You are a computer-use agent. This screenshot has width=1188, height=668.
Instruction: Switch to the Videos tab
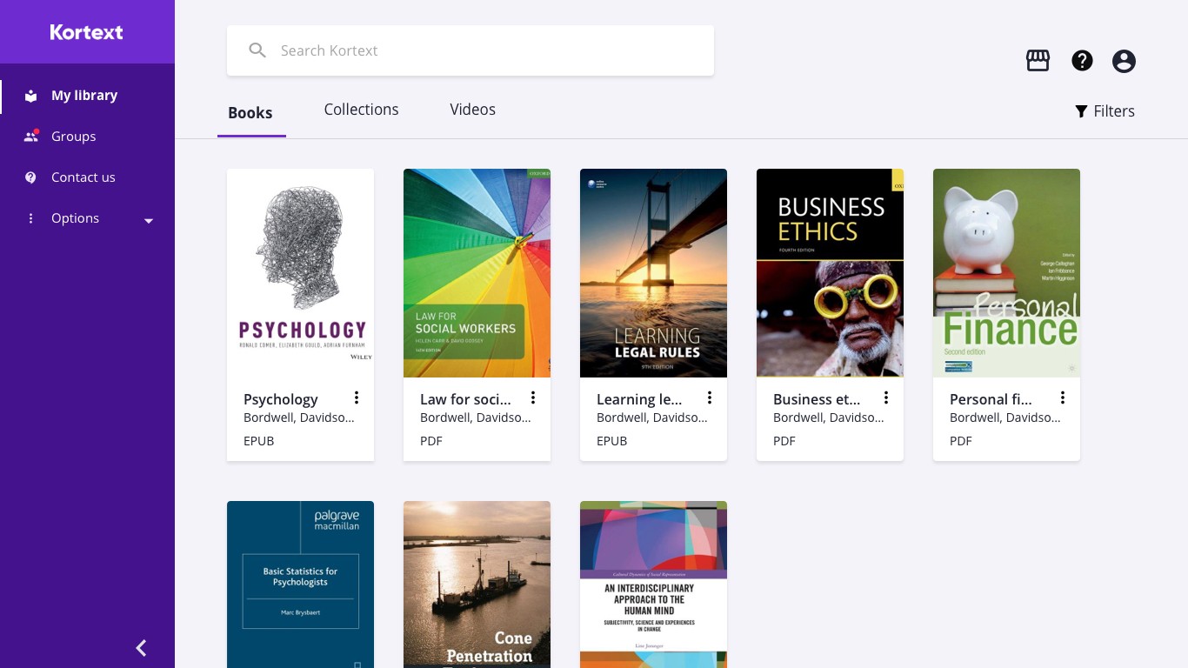472,110
